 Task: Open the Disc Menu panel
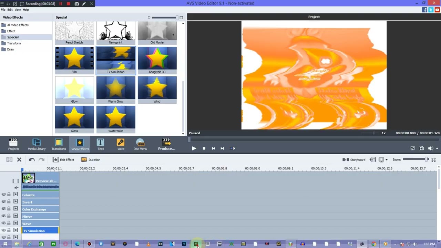tap(140, 145)
